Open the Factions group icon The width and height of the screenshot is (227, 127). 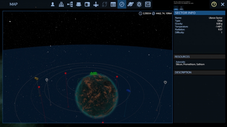[x=79, y=4]
